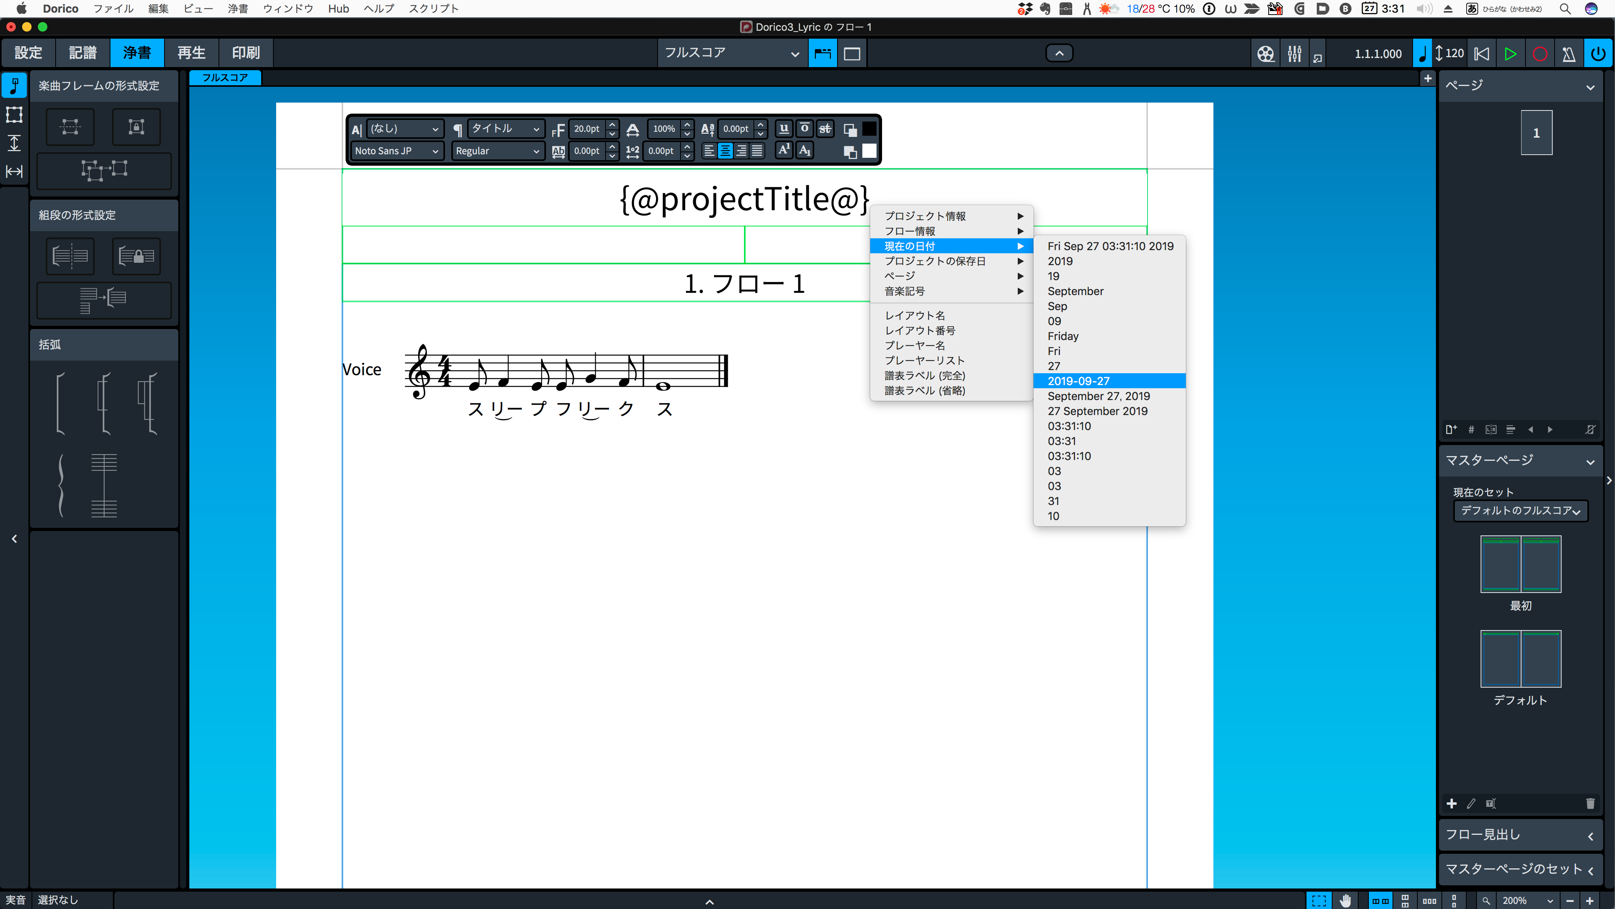Open the macOS Spotlight search icon
1615x909 pixels.
[1565, 9]
